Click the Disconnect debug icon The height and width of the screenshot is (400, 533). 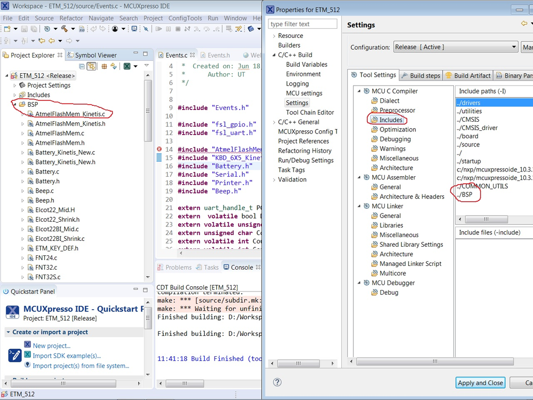coord(187,29)
